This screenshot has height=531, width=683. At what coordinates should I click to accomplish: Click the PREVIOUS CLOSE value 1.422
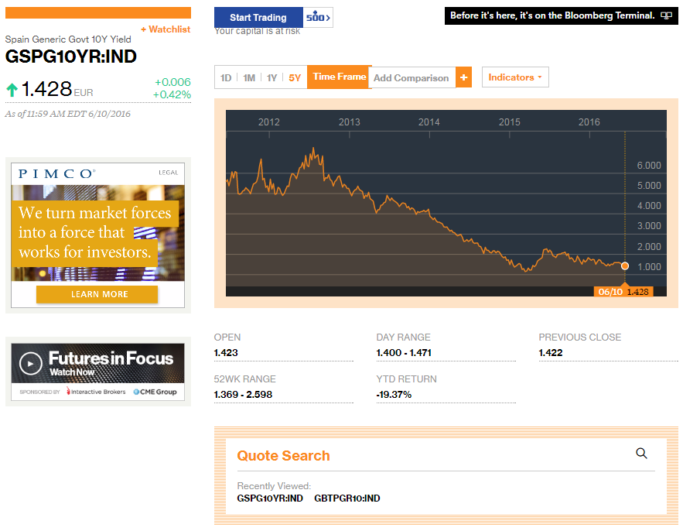coord(551,353)
